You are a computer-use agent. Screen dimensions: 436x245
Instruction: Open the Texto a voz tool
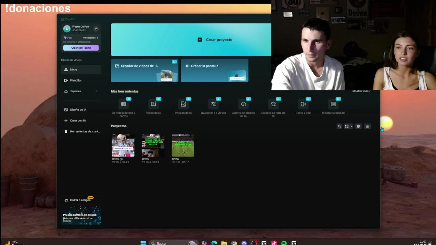pos(303,107)
